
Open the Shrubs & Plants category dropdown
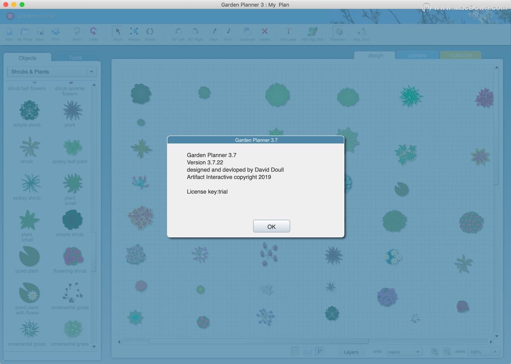[x=52, y=72]
